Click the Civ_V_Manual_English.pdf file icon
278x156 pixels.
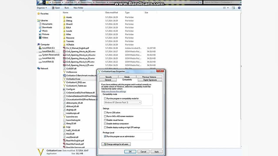pyautogui.click(x=64, y=48)
